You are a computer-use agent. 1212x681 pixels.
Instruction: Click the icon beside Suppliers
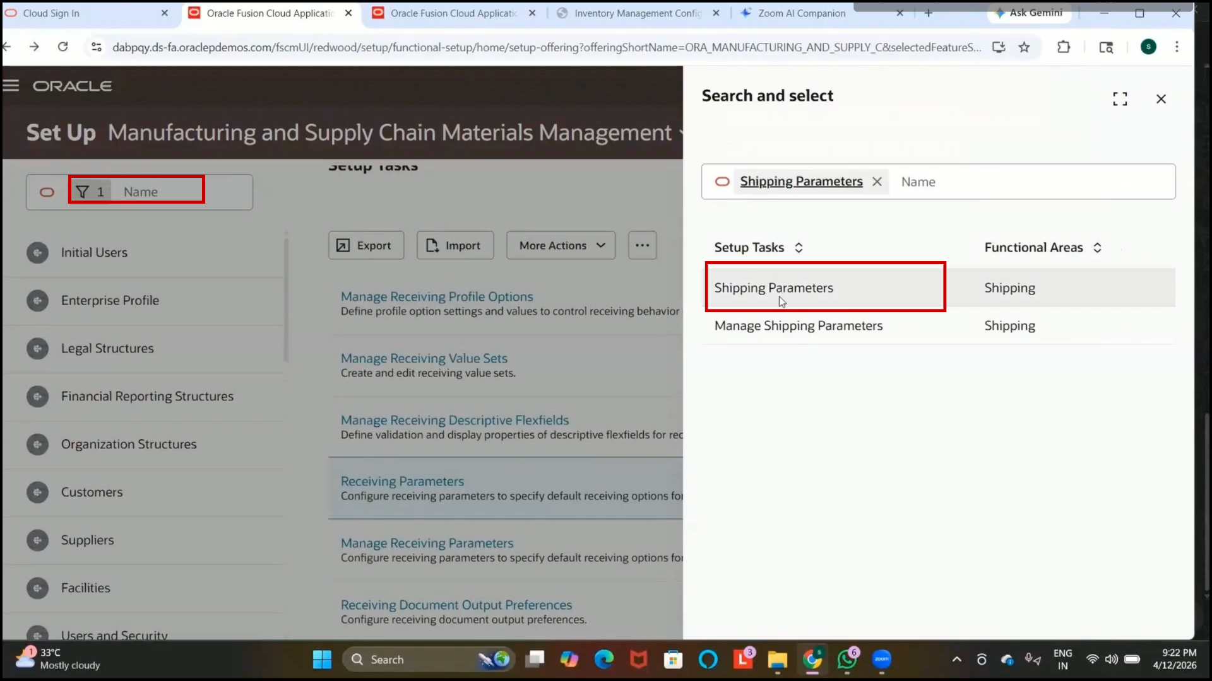coord(37,540)
